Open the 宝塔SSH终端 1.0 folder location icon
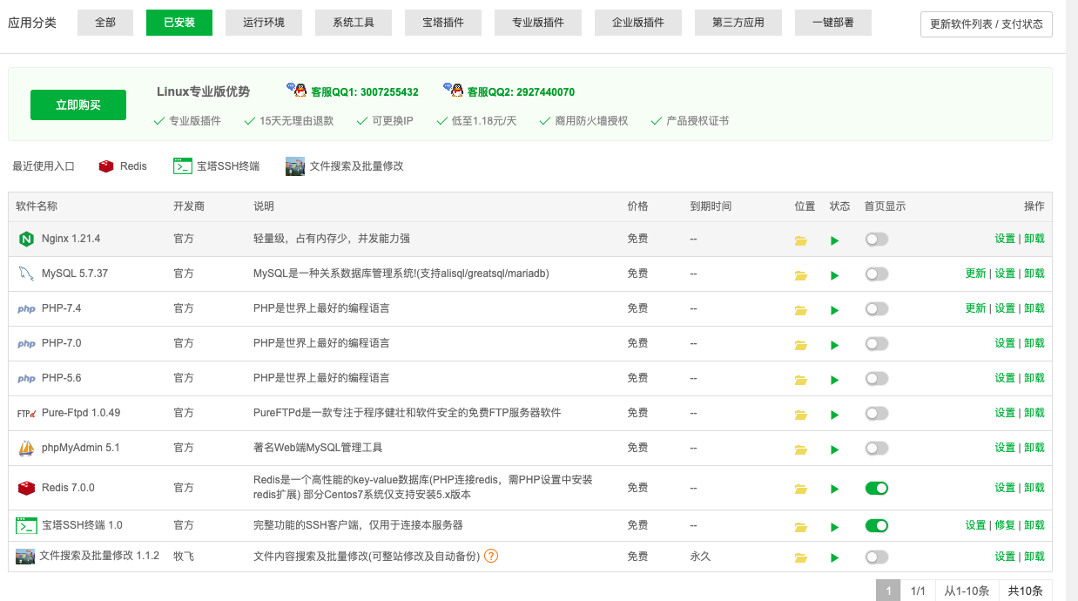 [801, 527]
